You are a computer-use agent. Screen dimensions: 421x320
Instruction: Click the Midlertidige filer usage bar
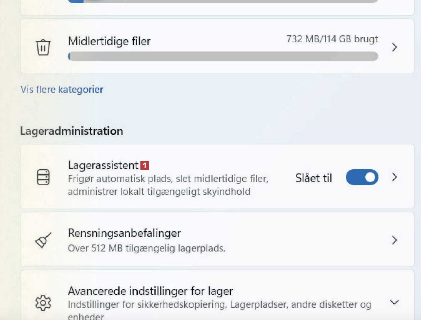point(223,57)
